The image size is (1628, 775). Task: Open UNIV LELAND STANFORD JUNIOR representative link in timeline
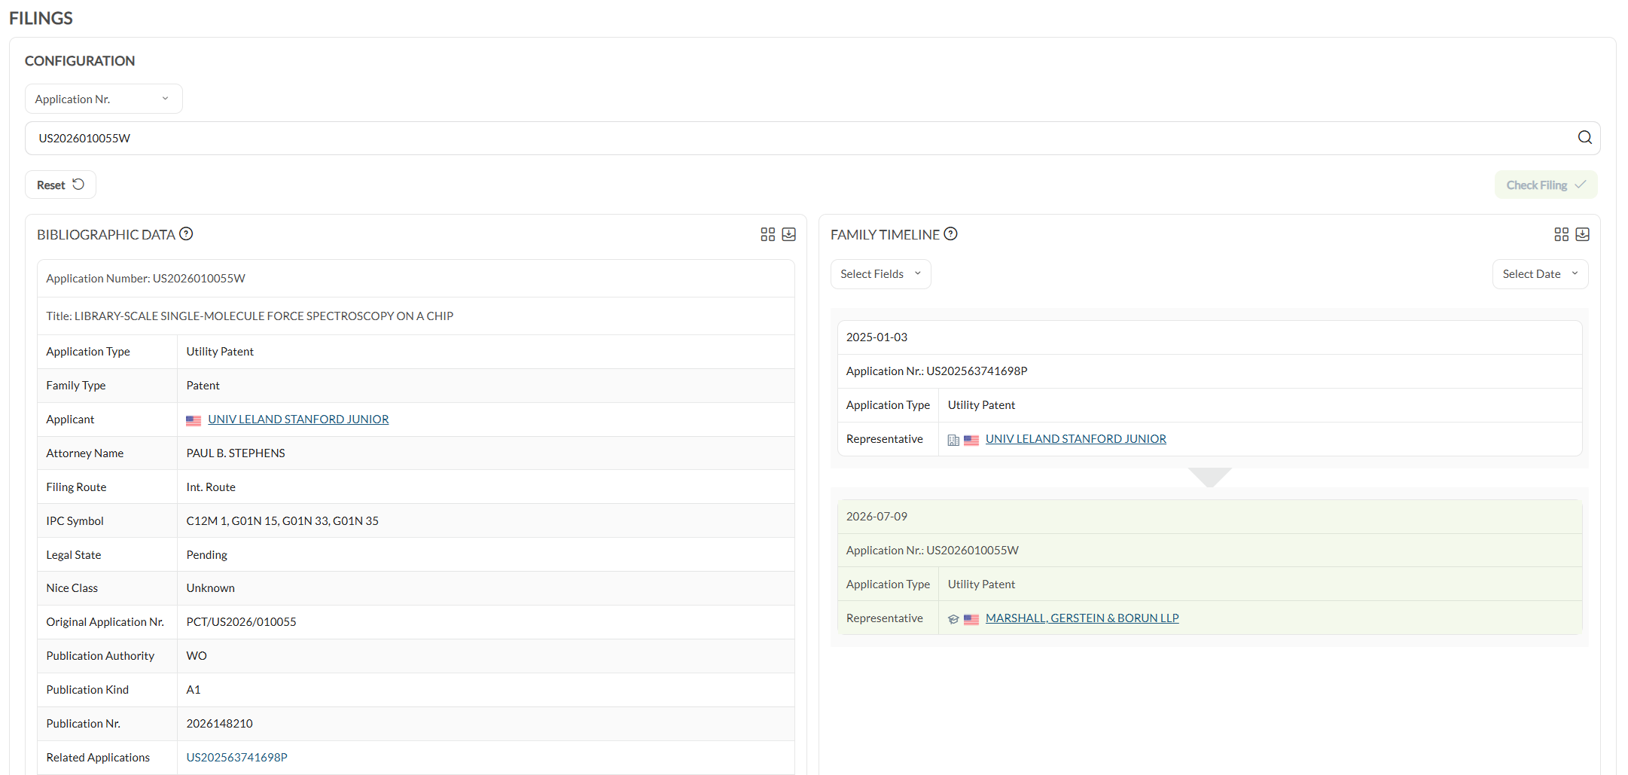pyautogui.click(x=1075, y=439)
